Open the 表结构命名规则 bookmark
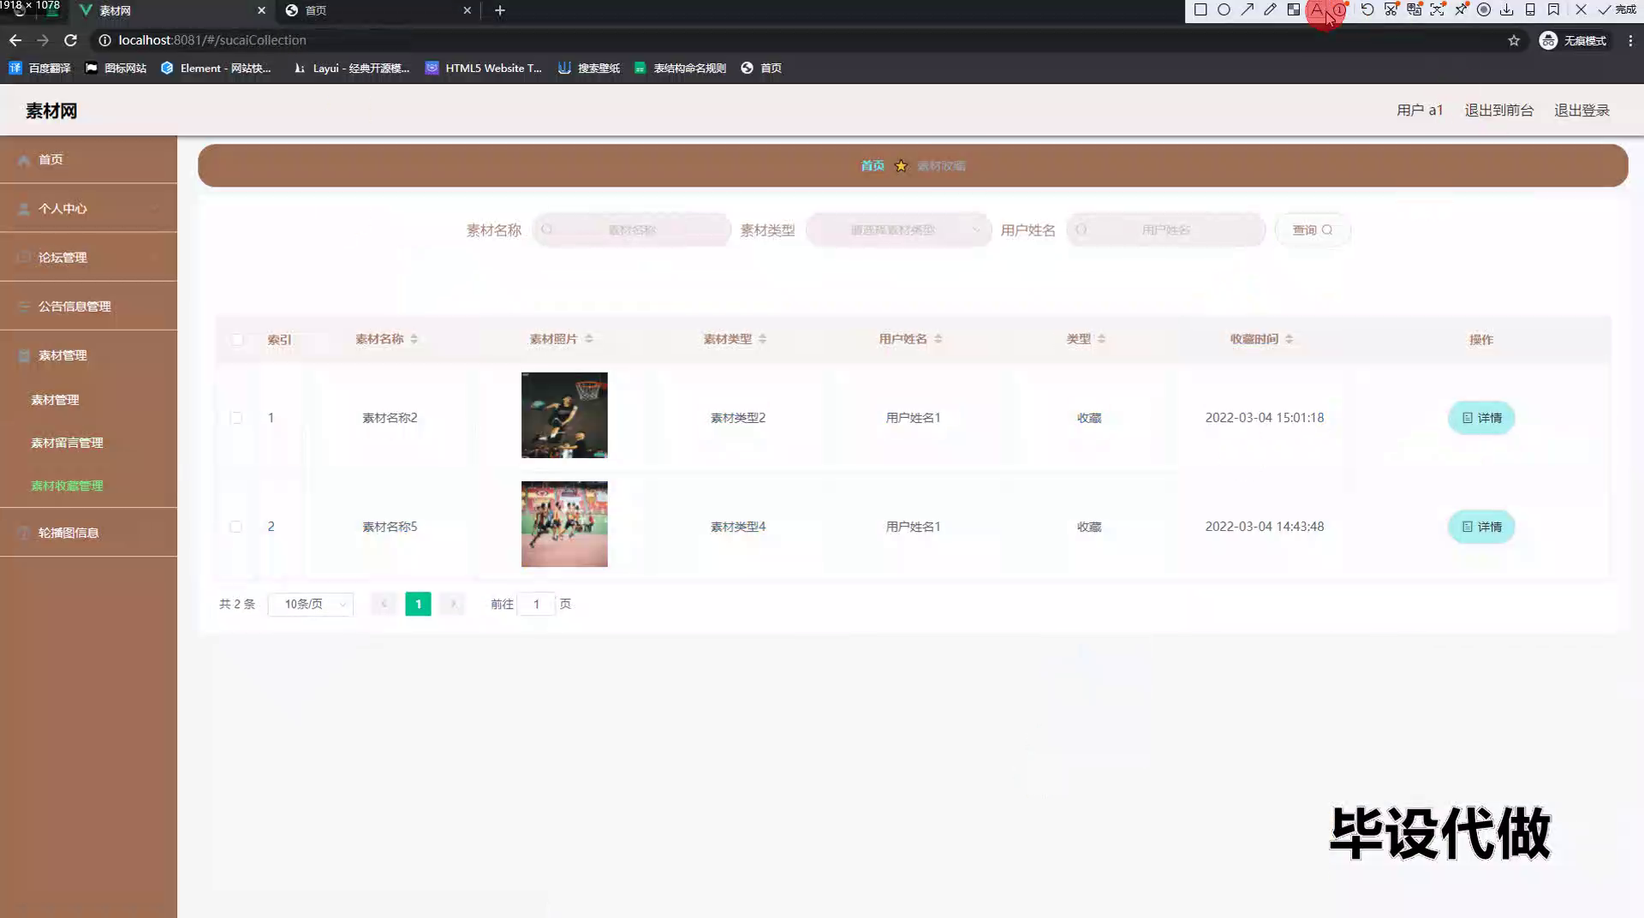1644x918 pixels. tap(680, 68)
